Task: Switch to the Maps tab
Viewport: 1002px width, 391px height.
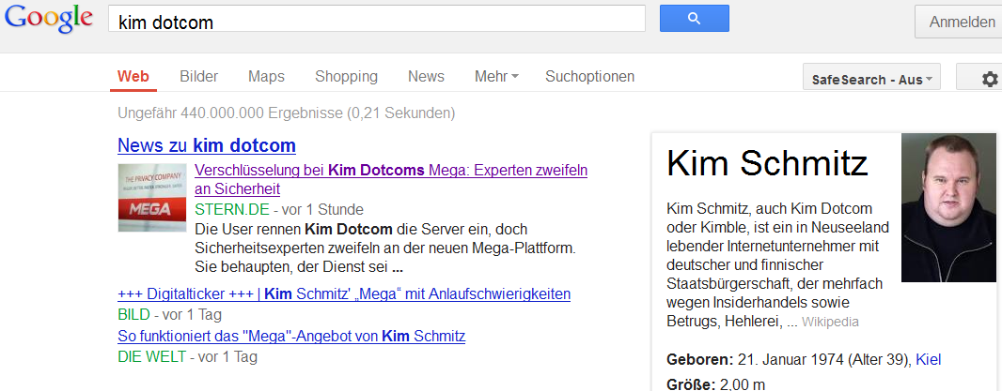Action: point(266,77)
